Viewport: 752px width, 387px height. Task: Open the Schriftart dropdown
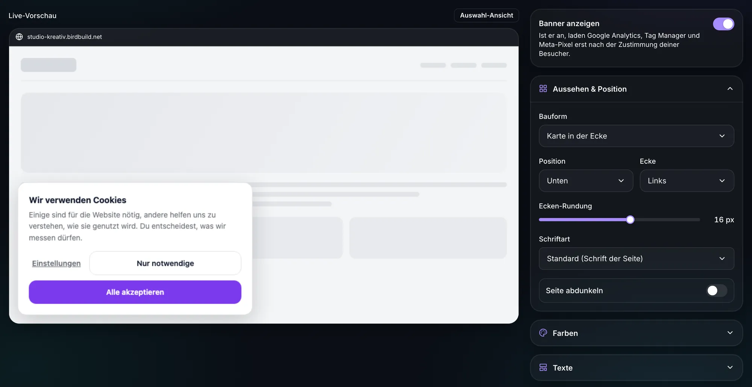tap(636, 259)
